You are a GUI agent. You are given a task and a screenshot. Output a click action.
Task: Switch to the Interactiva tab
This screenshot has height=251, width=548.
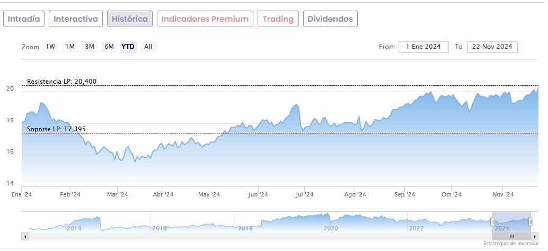(76, 19)
